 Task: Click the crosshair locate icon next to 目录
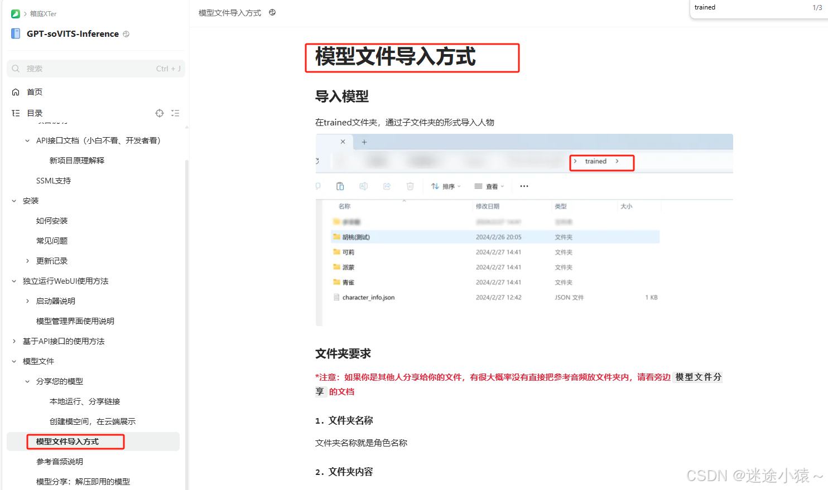(x=160, y=113)
